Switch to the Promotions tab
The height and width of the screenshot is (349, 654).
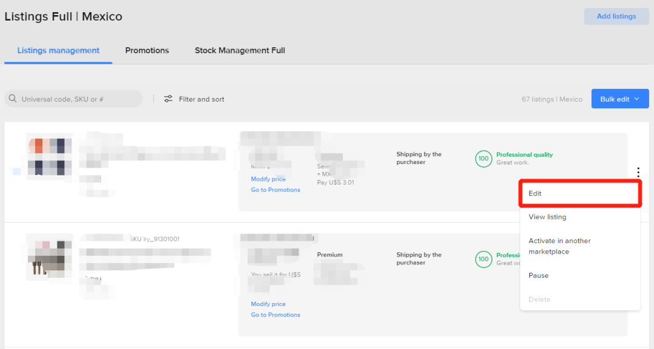[x=147, y=50]
